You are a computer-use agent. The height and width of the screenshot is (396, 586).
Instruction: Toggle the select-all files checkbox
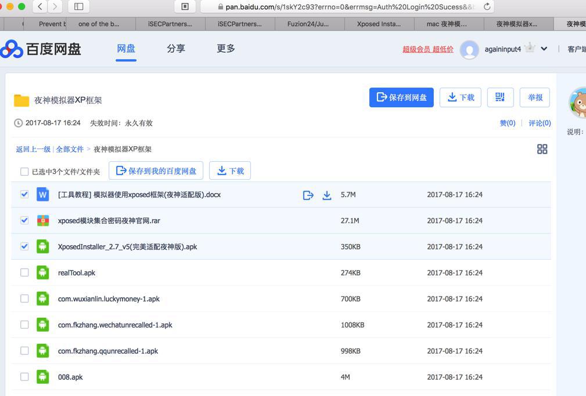click(24, 171)
